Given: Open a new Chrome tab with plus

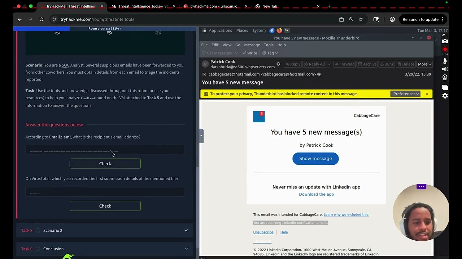Looking at the screenshot, I should (x=329, y=6).
